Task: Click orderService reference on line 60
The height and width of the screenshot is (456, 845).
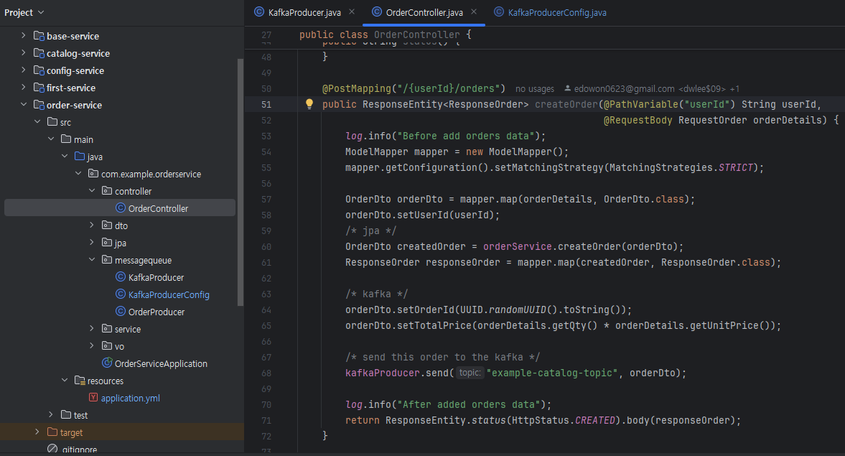Action: click(518, 247)
